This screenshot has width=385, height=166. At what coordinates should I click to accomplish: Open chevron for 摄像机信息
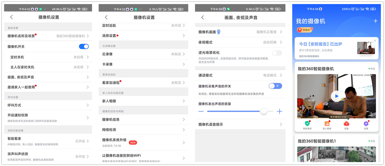click(184, 120)
